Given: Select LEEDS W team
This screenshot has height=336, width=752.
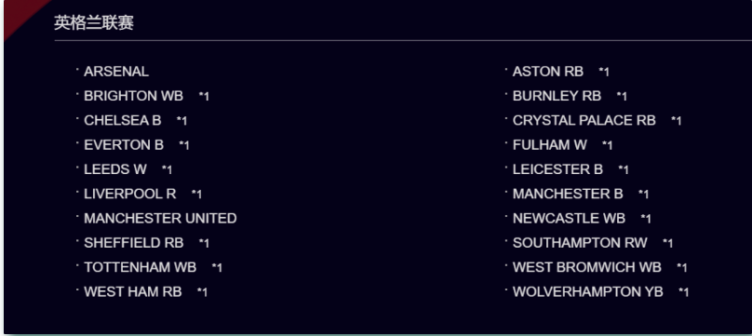Looking at the screenshot, I should (x=115, y=169).
